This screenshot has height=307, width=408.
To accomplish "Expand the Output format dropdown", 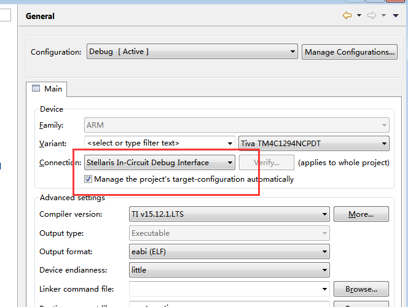I will pos(325,252).
